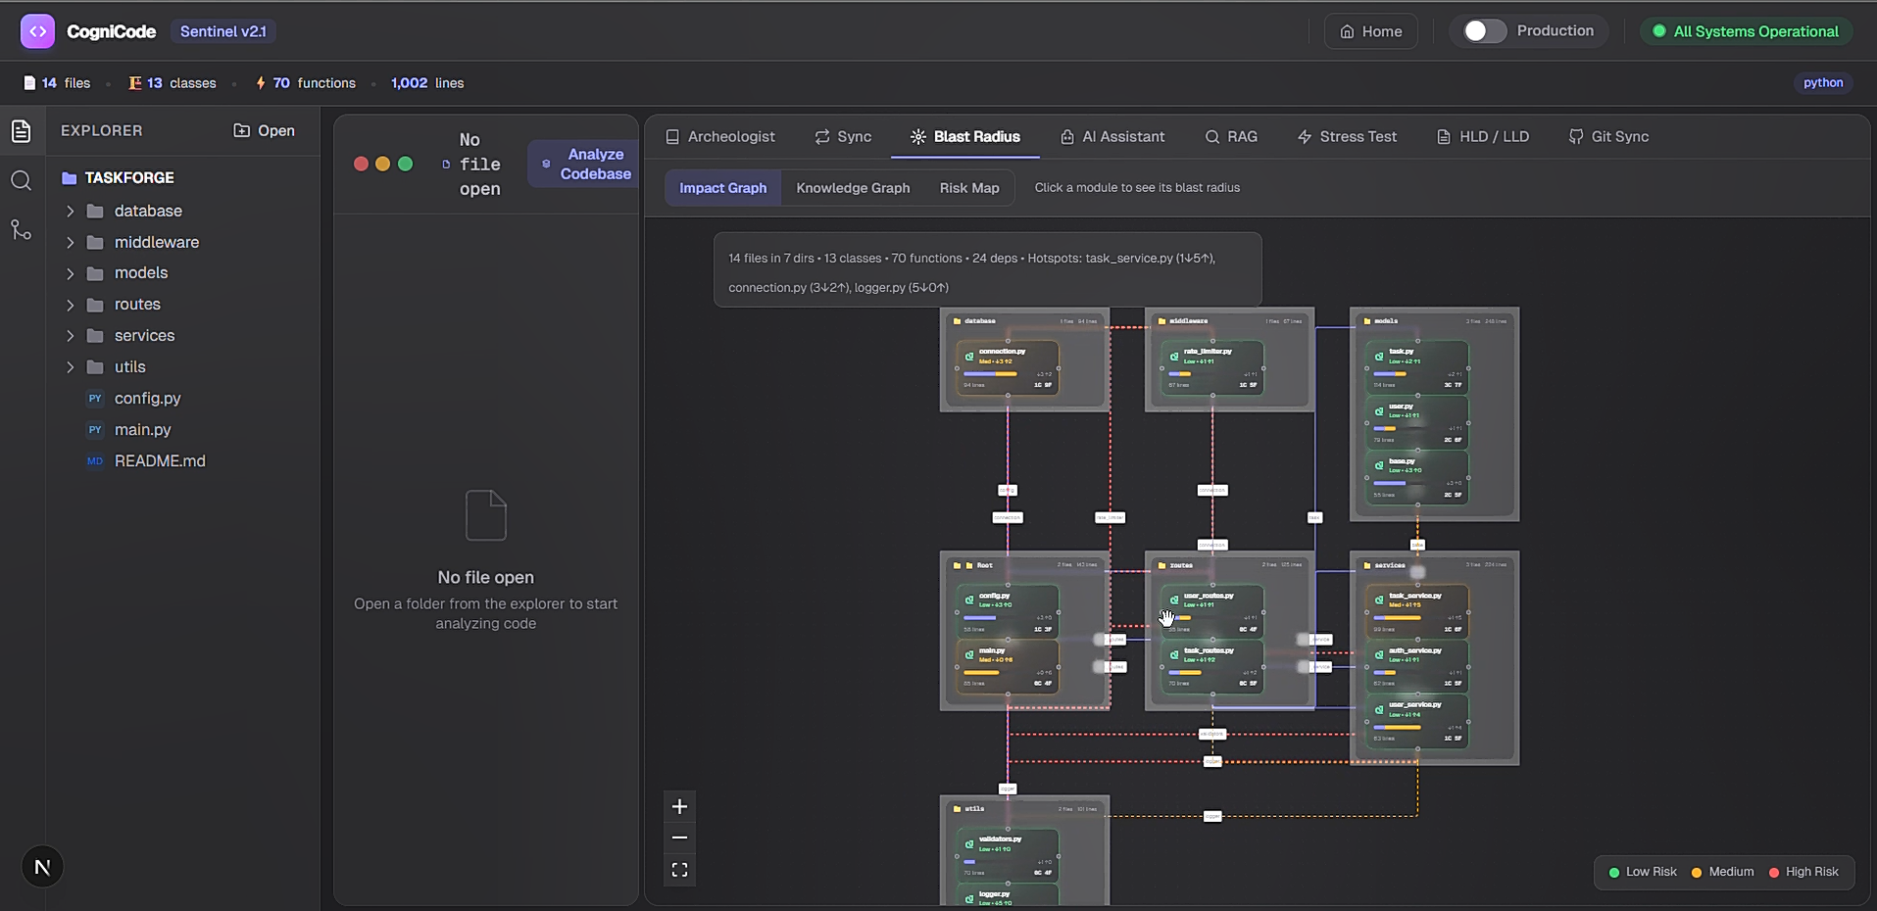This screenshot has height=911, width=1877.
Task: Click the MD icon beside README.md
Action: (95, 461)
